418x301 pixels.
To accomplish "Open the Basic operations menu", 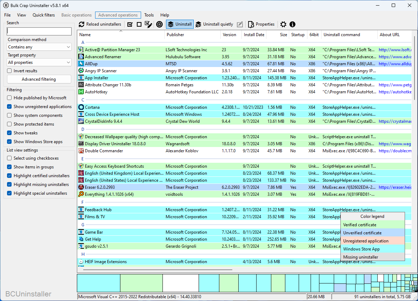I will tap(77, 15).
